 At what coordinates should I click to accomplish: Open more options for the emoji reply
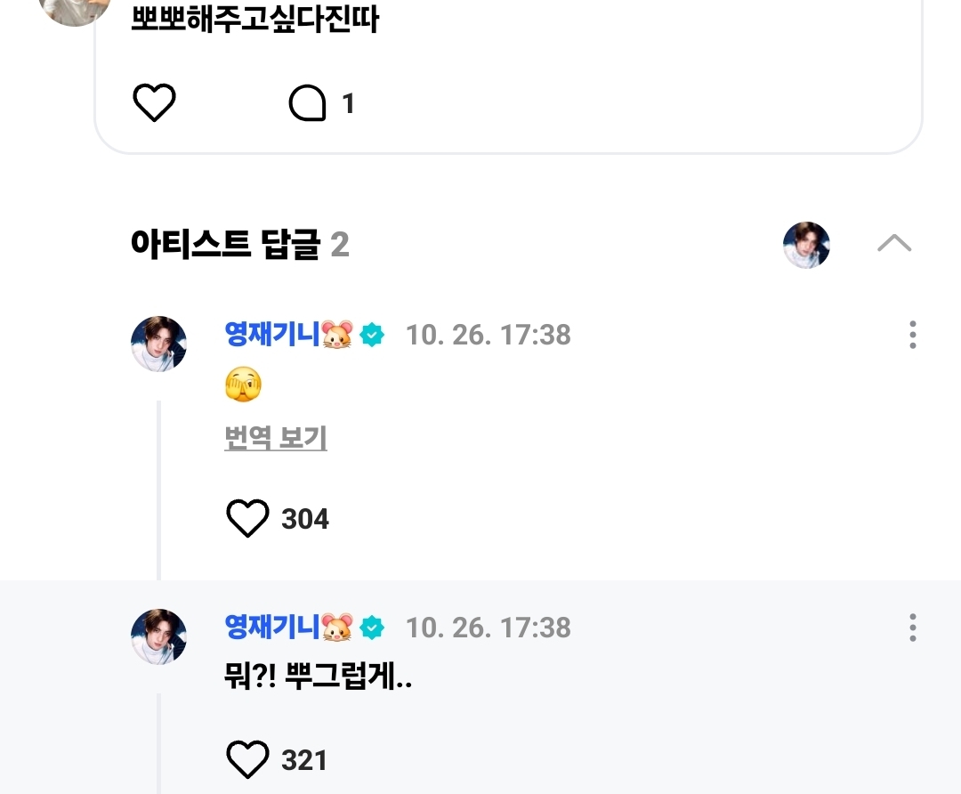point(912,335)
